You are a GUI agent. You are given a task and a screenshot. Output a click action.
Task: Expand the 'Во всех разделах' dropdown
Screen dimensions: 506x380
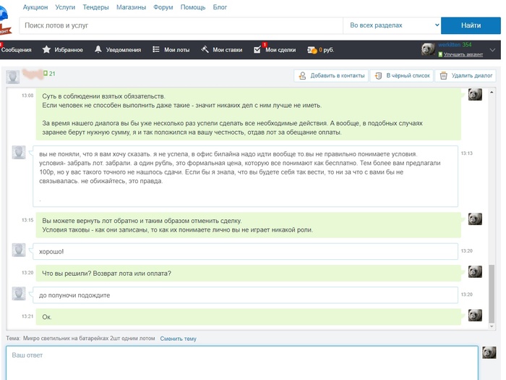coord(392,25)
